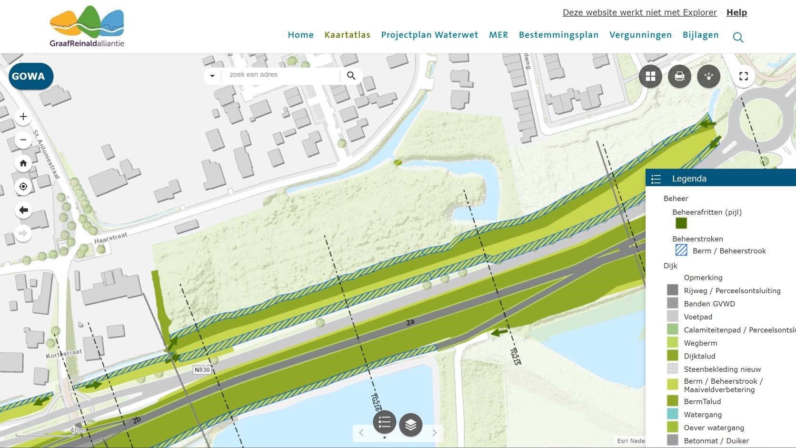
Task: Open the layers list widget
Action: pos(411,425)
